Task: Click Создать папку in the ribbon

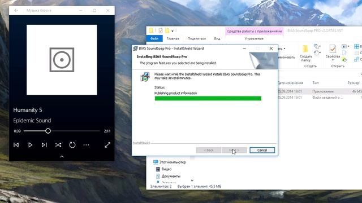Action: point(305,54)
